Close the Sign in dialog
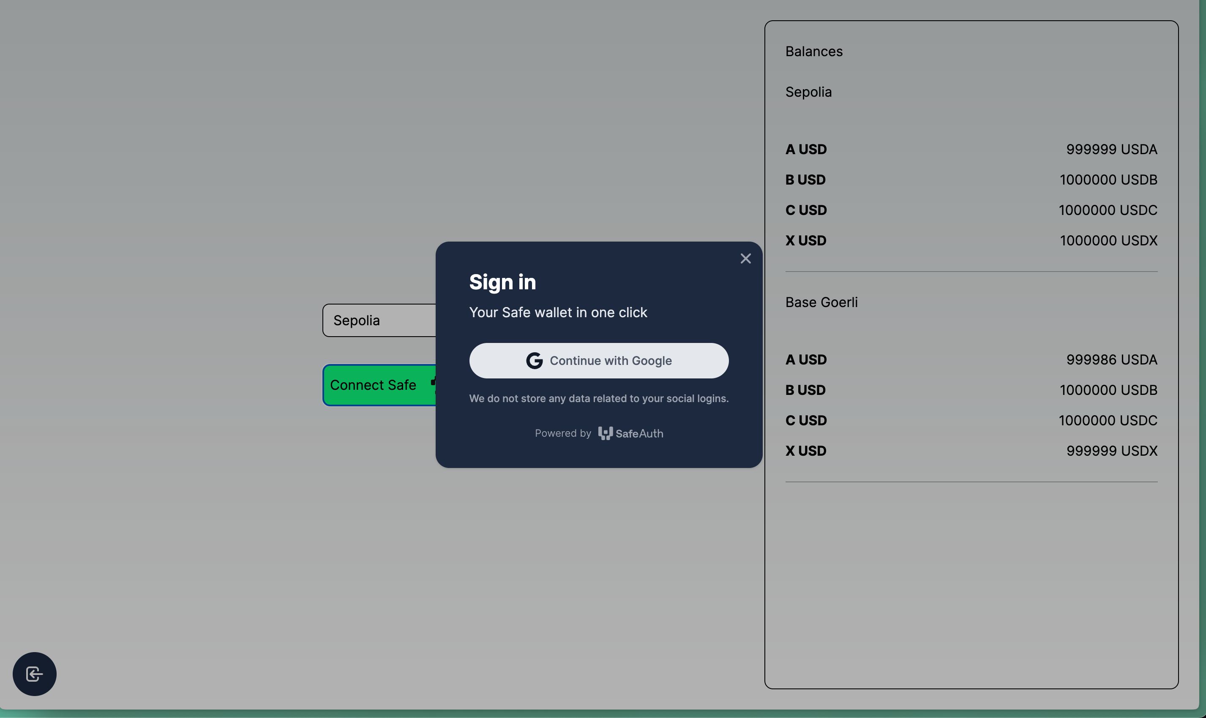Screen dimensions: 1206x718 [745, 258]
